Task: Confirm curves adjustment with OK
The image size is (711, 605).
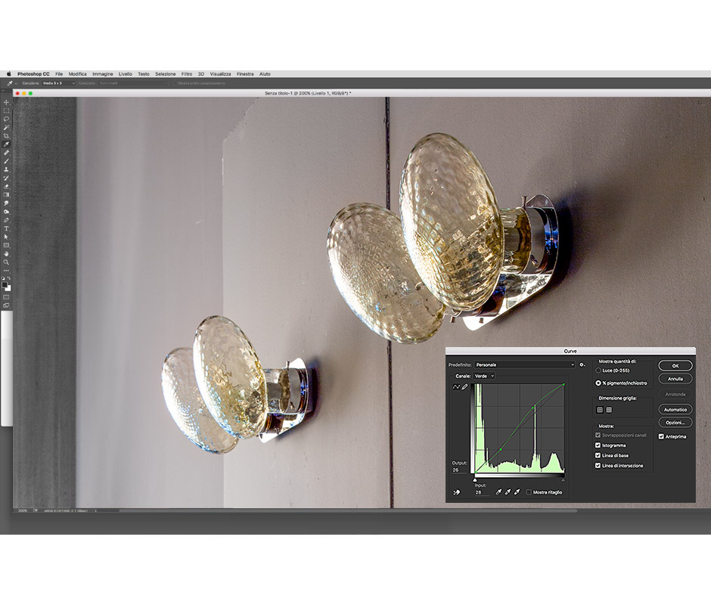Action: pyautogui.click(x=675, y=365)
